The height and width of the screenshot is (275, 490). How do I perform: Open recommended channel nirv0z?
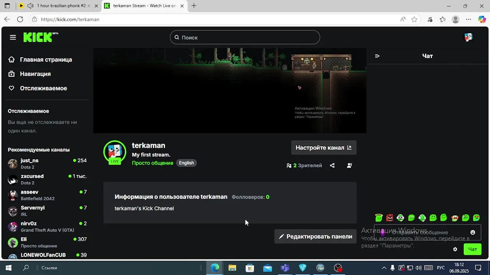click(47, 226)
